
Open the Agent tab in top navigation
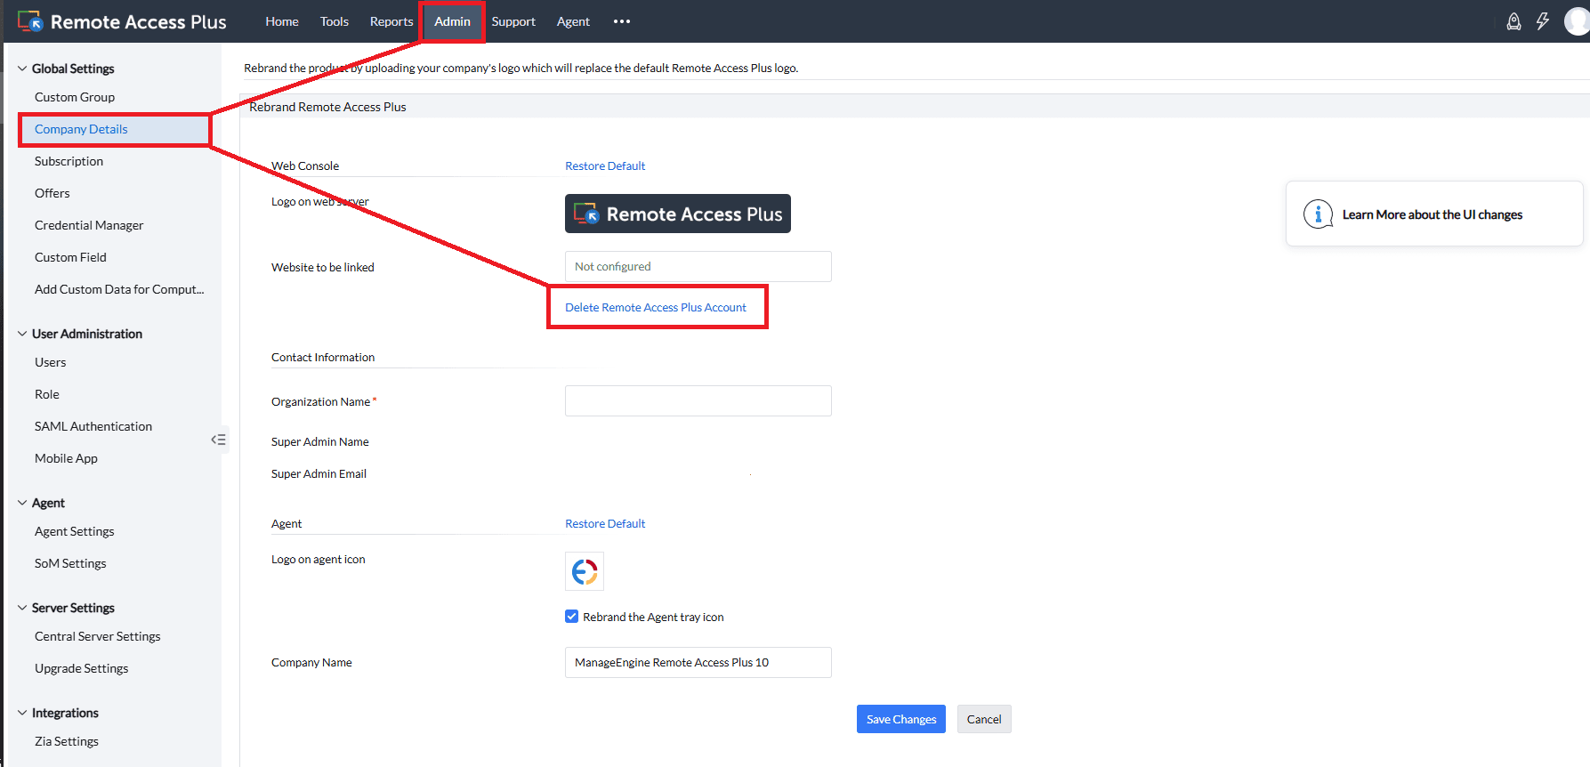573,21
